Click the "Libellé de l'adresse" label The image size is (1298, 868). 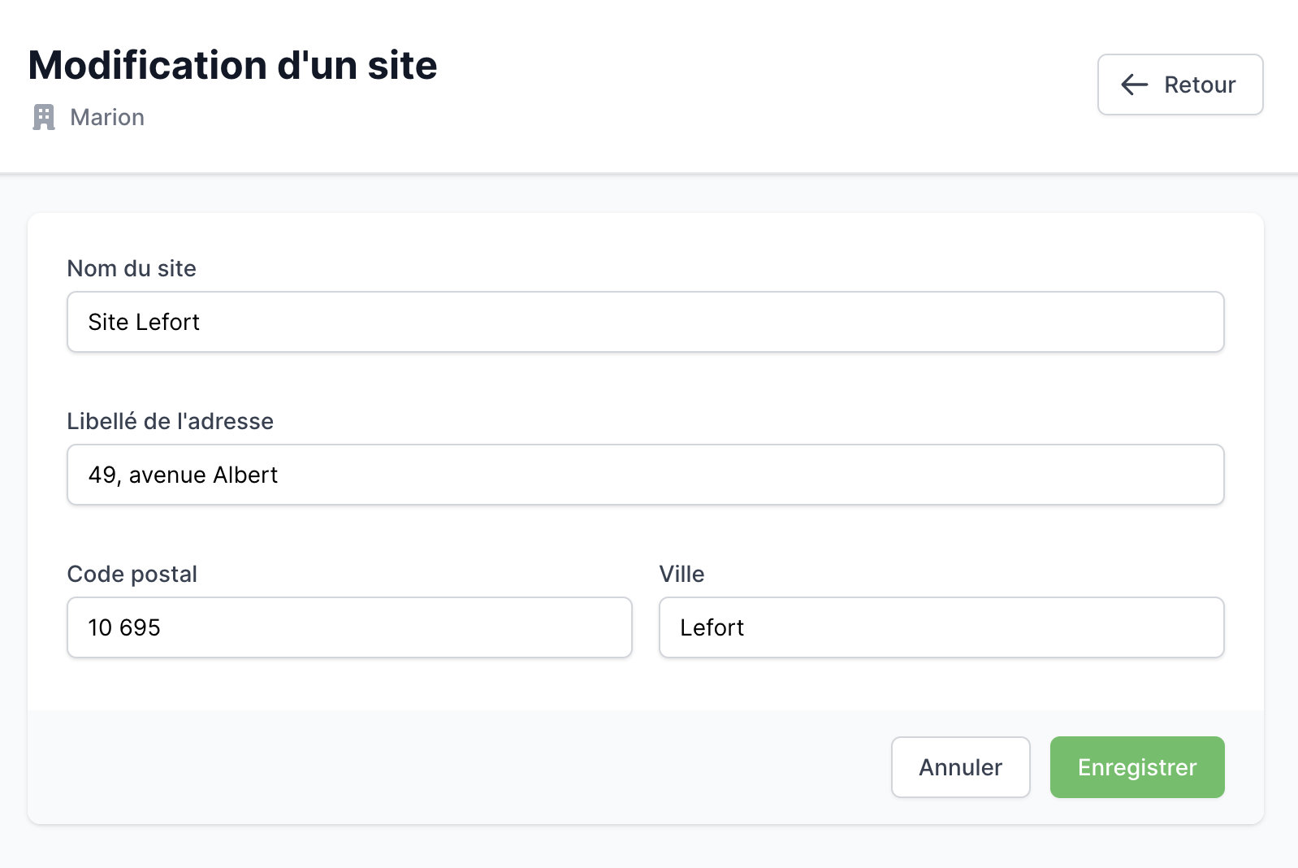coord(171,421)
